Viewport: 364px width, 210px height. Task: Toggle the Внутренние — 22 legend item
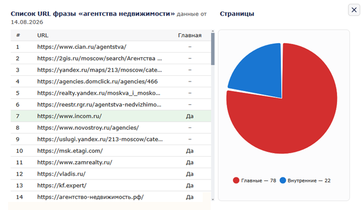point(305,181)
